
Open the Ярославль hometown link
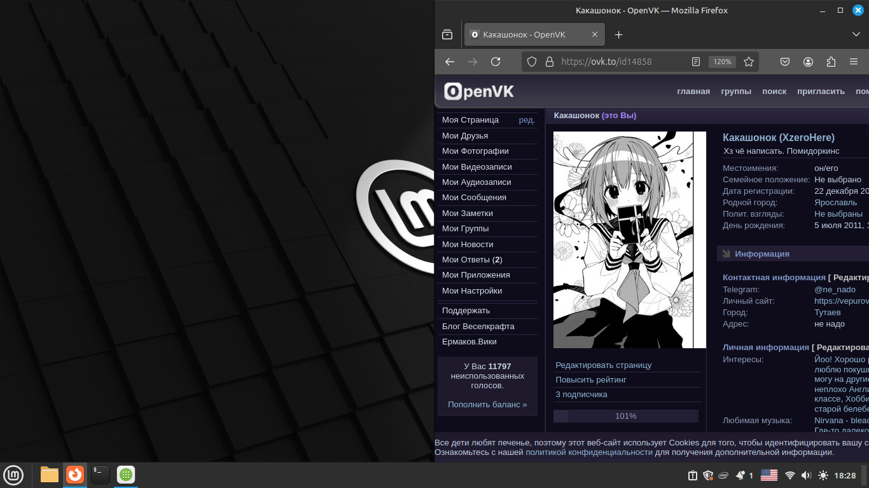835,203
